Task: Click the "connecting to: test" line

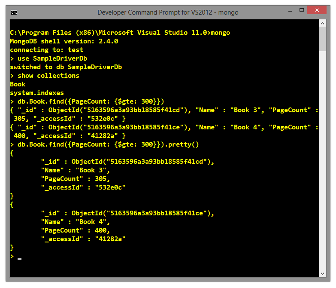Action: 46,50
